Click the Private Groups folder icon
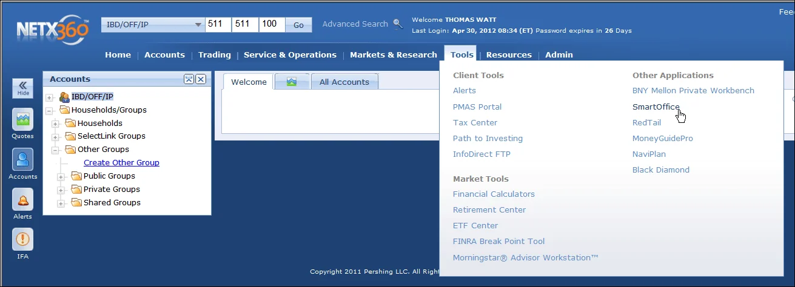Image resolution: width=795 pixels, height=287 pixels. (76, 190)
